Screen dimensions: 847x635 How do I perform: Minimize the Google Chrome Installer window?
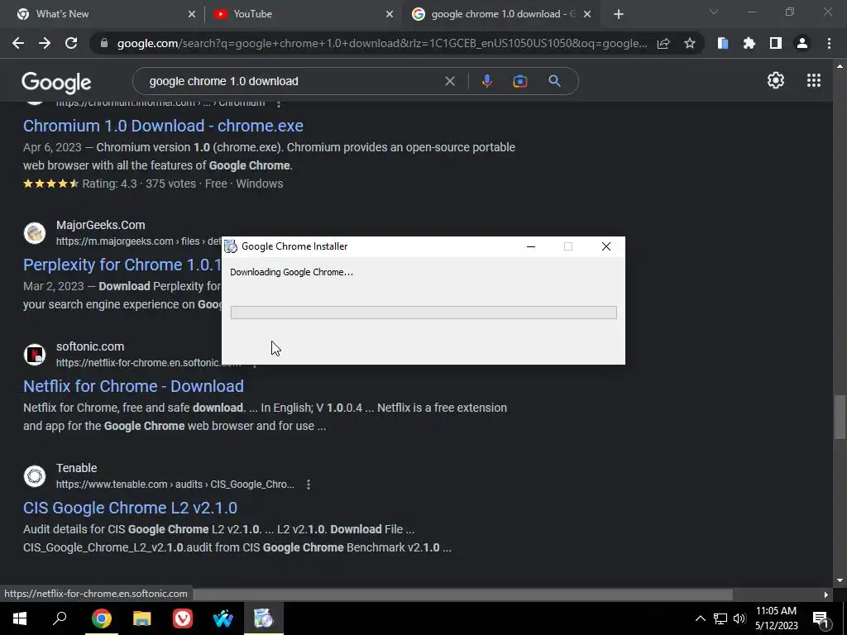(531, 246)
